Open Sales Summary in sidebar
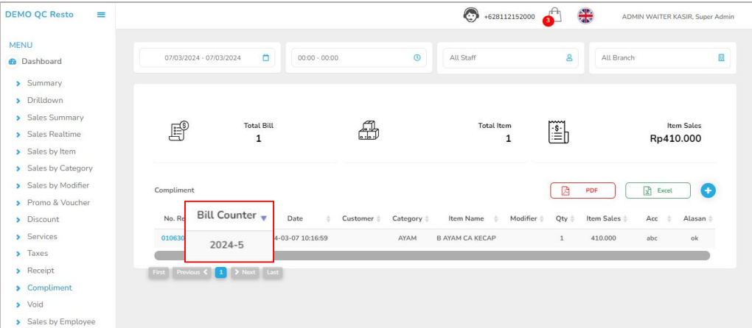752x328 pixels. pos(55,118)
